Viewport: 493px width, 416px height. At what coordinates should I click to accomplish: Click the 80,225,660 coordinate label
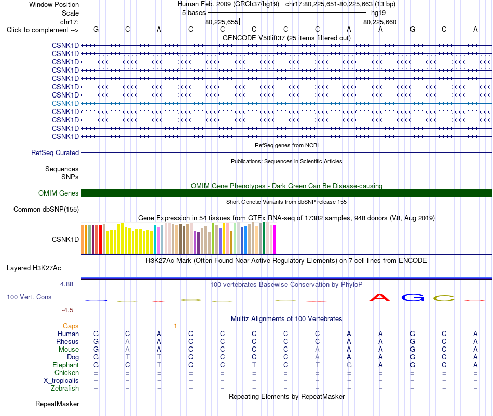[x=380, y=22]
